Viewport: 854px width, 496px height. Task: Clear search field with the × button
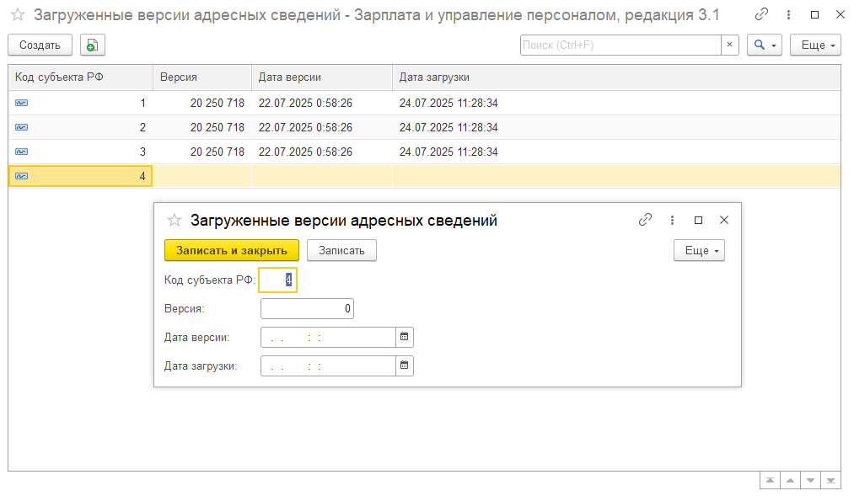tap(730, 45)
